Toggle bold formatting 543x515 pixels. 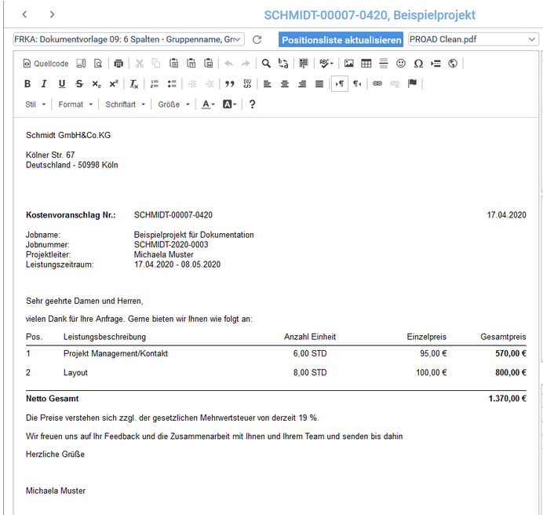pos(27,84)
